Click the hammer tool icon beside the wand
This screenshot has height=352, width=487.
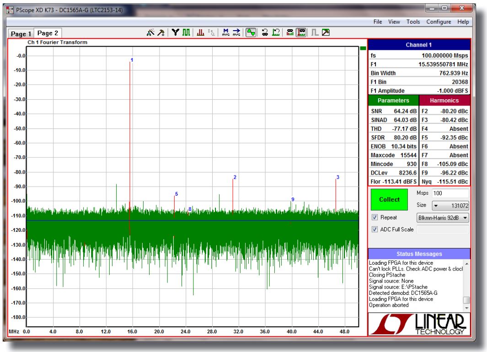point(161,32)
